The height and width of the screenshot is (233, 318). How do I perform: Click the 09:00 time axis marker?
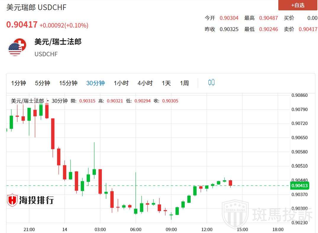(171, 229)
